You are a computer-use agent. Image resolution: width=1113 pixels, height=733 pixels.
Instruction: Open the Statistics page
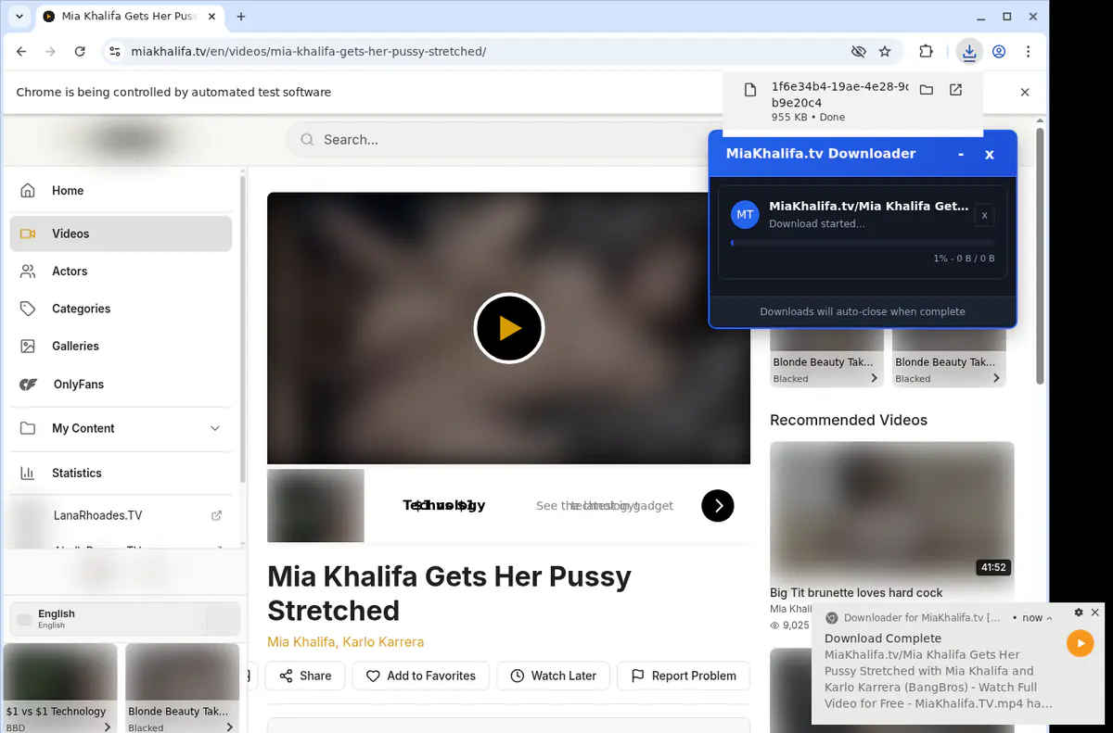[121, 473]
